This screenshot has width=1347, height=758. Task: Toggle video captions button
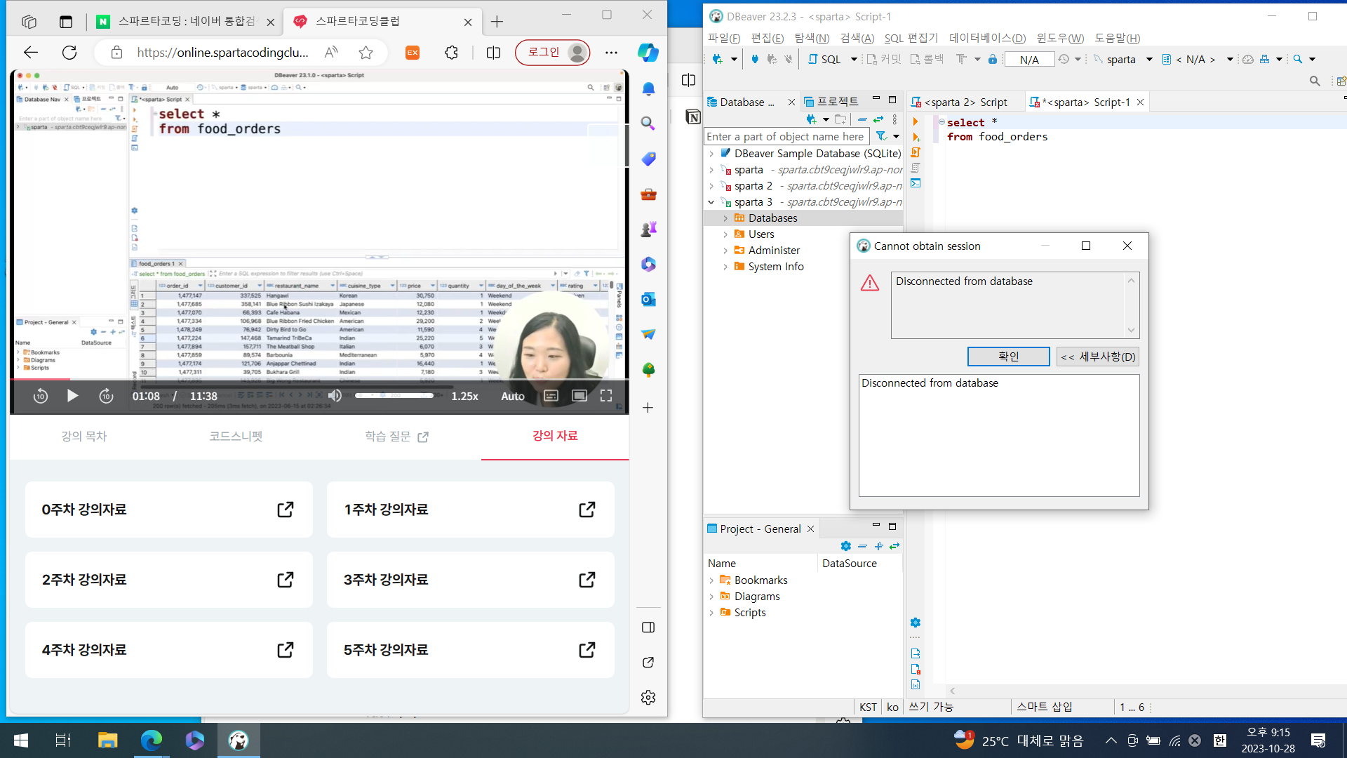pos(551,396)
